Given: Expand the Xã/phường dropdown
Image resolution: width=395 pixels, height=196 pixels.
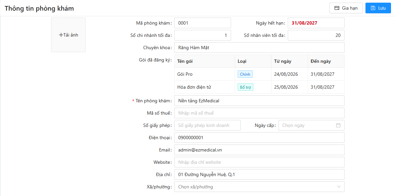Looking at the screenshot, I should coord(259,187).
